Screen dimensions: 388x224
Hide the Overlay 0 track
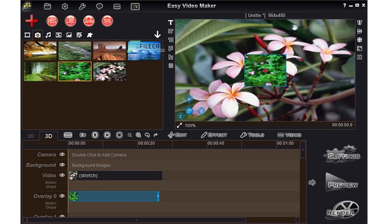(62, 196)
